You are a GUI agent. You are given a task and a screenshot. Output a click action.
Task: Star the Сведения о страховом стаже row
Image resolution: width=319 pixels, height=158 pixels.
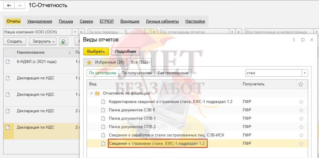[x=301, y=144]
